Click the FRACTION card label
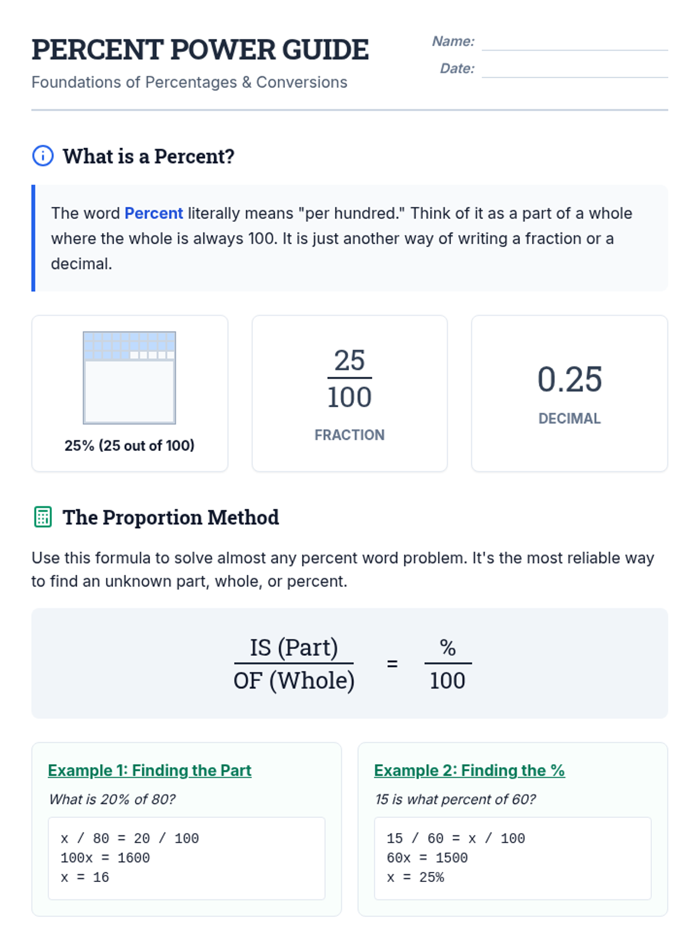This screenshot has width=699, height=932. coord(349,435)
